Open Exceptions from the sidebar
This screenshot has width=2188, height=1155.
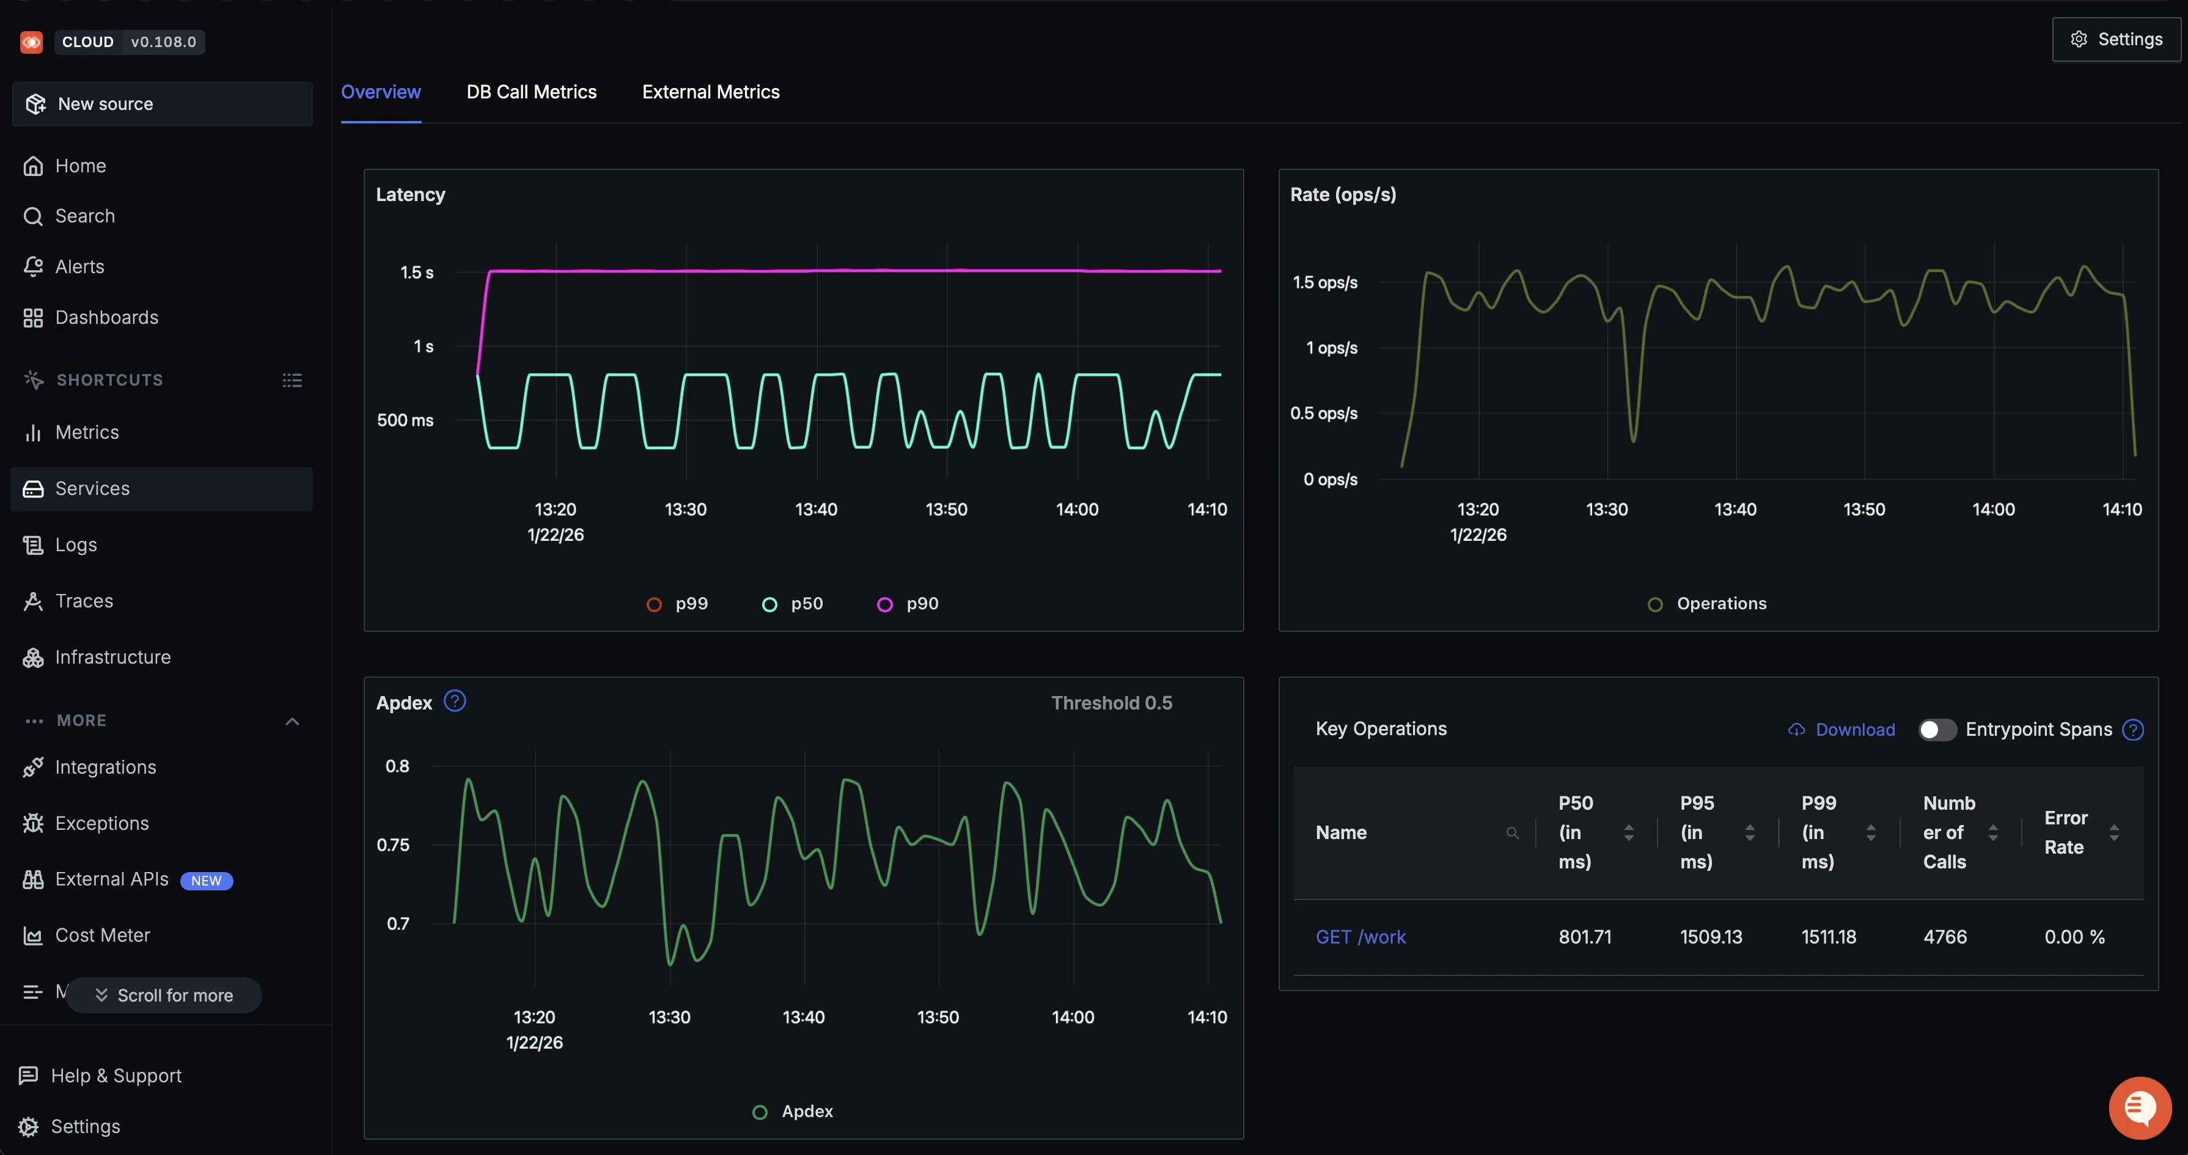click(101, 823)
